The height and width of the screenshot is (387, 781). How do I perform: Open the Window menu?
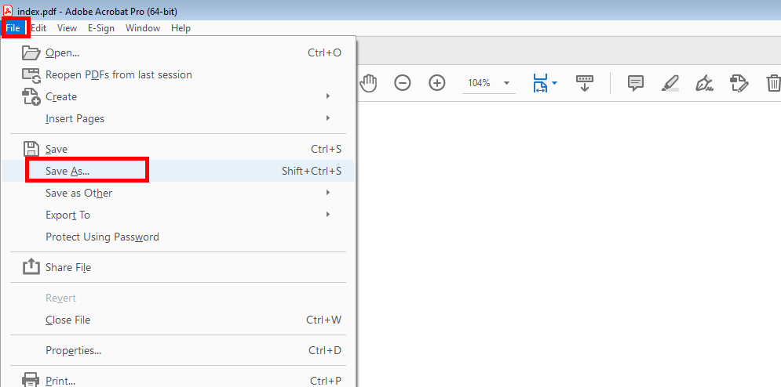[x=142, y=28]
